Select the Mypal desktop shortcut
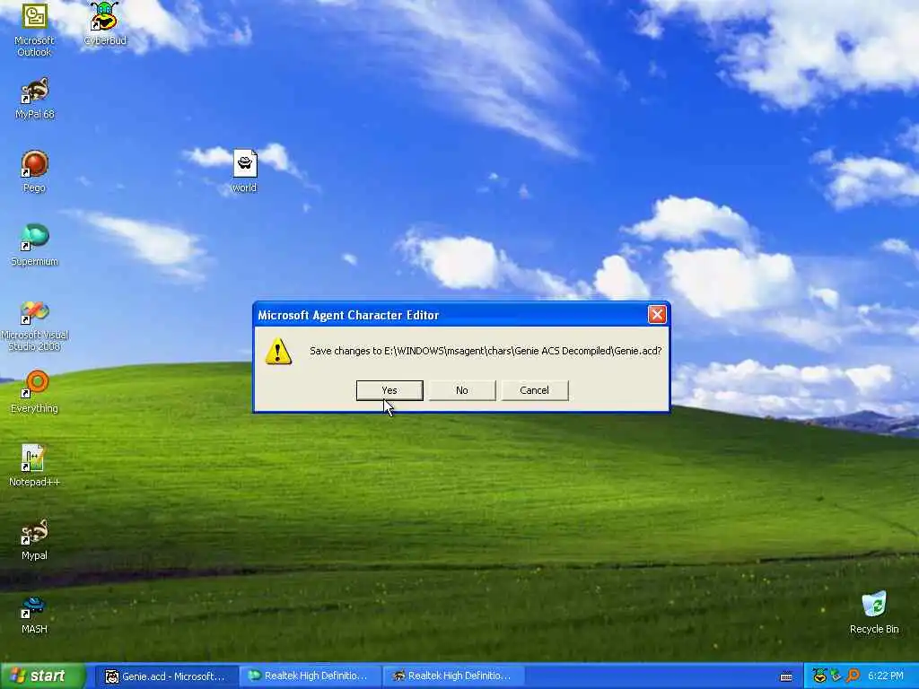Viewport: 919px width, 689px height. tap(34, 539)
